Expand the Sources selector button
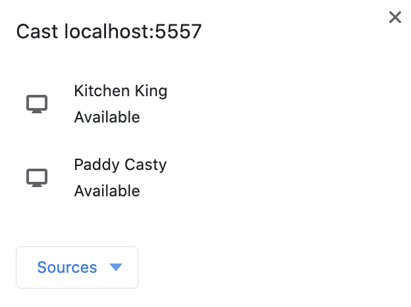The height and width of the screenshot is (307, 411). tap(77, 267)
